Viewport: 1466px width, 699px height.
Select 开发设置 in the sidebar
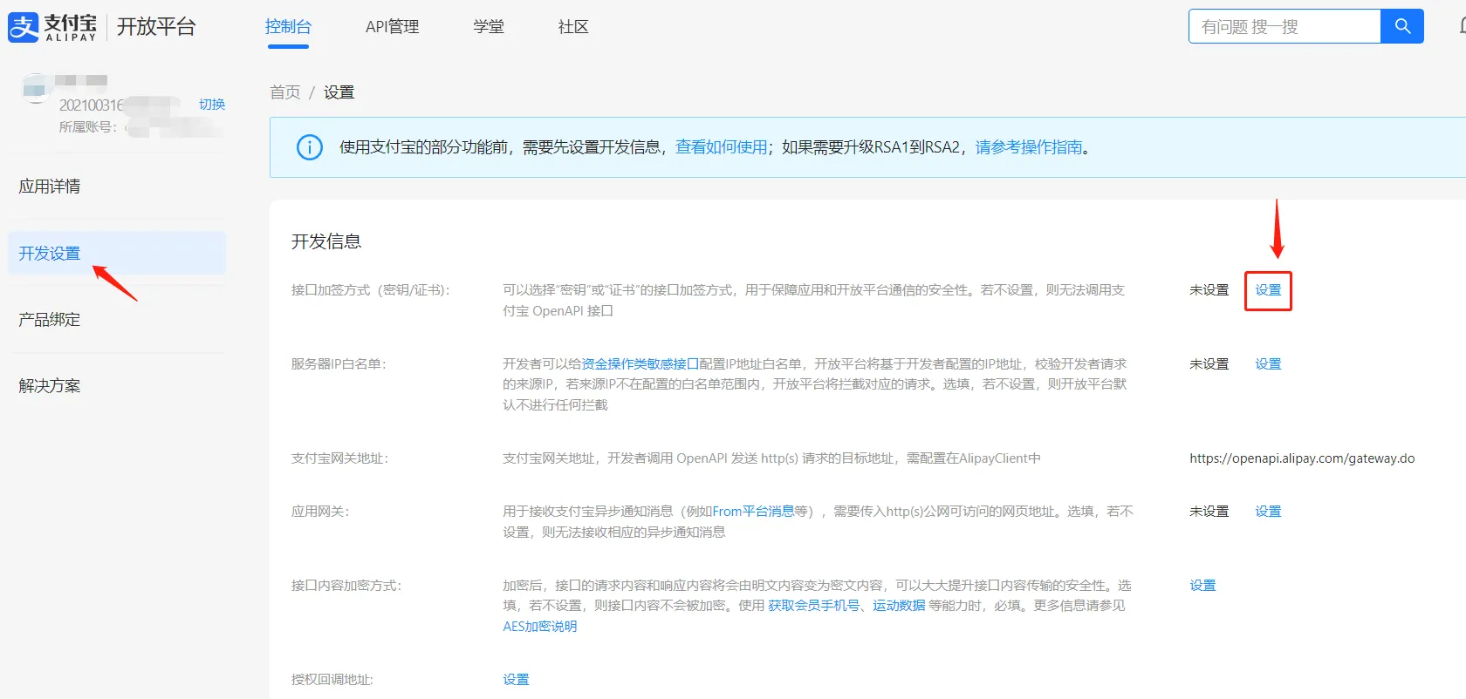[50, 254]
